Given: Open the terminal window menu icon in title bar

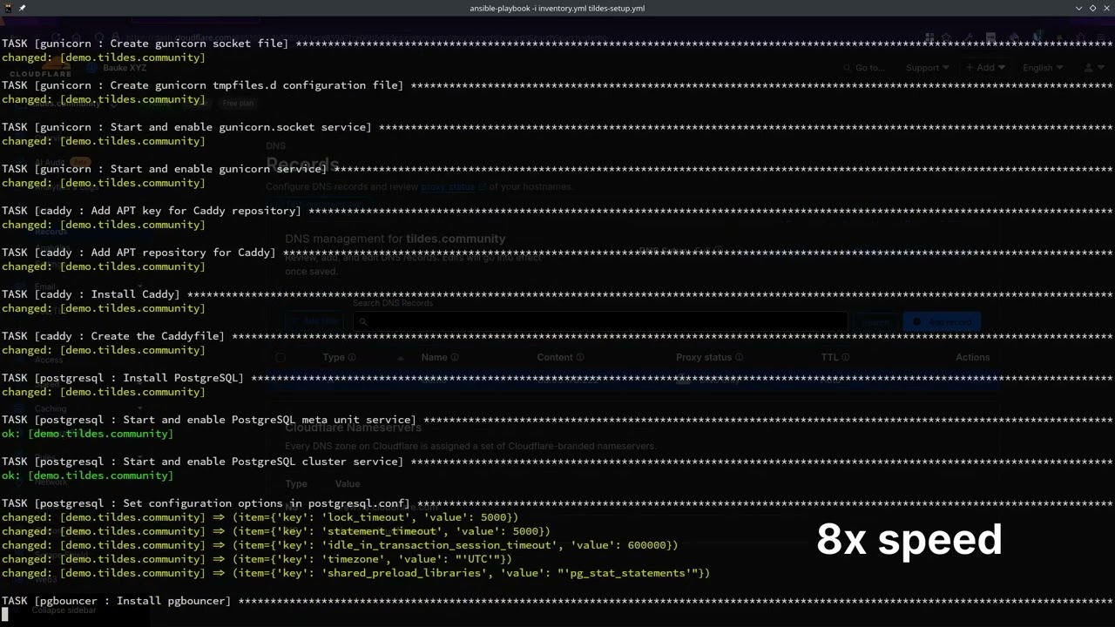Looking at the screenshot, I should (x=7, y=8).
